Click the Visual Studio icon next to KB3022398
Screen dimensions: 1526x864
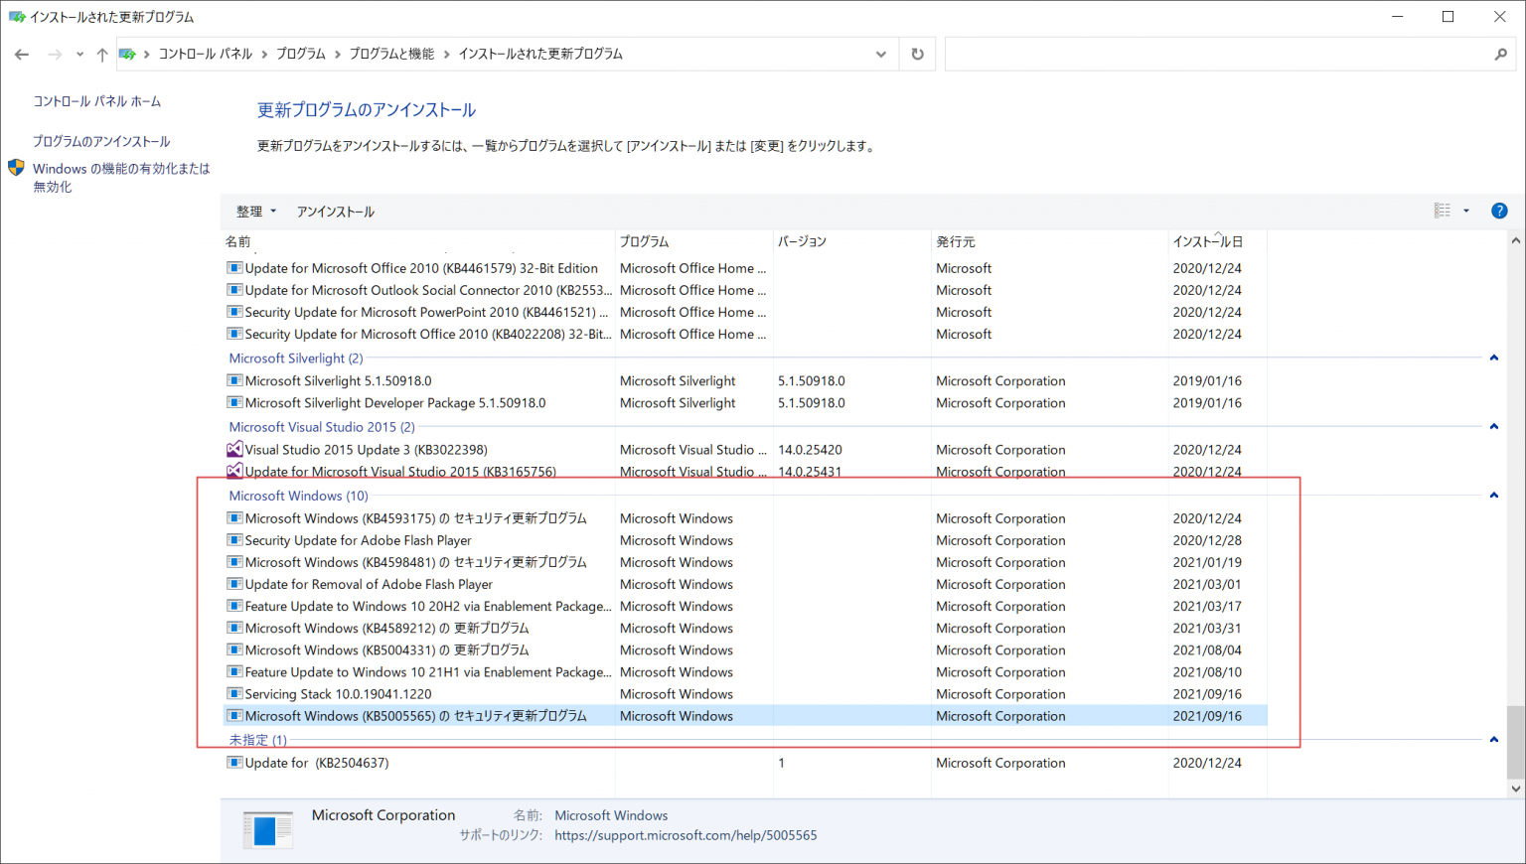(x=234, y=449)
